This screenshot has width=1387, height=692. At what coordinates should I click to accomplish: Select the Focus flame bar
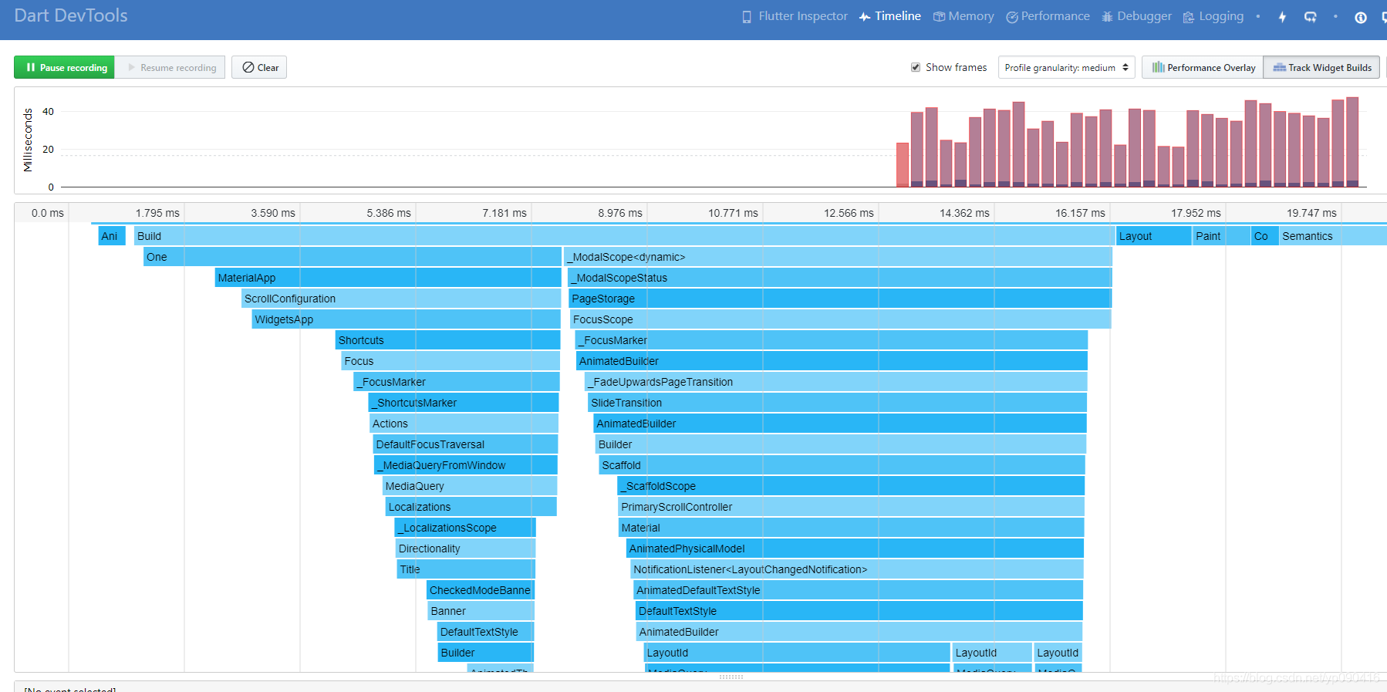coord(451,361)
